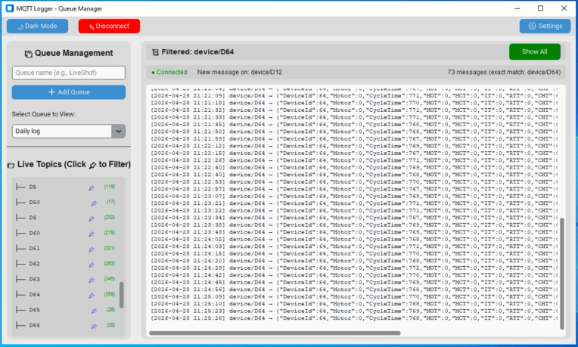Click the log entry at 21:22:57
Screen dimensions: 578x347
(x=354, y=189)
